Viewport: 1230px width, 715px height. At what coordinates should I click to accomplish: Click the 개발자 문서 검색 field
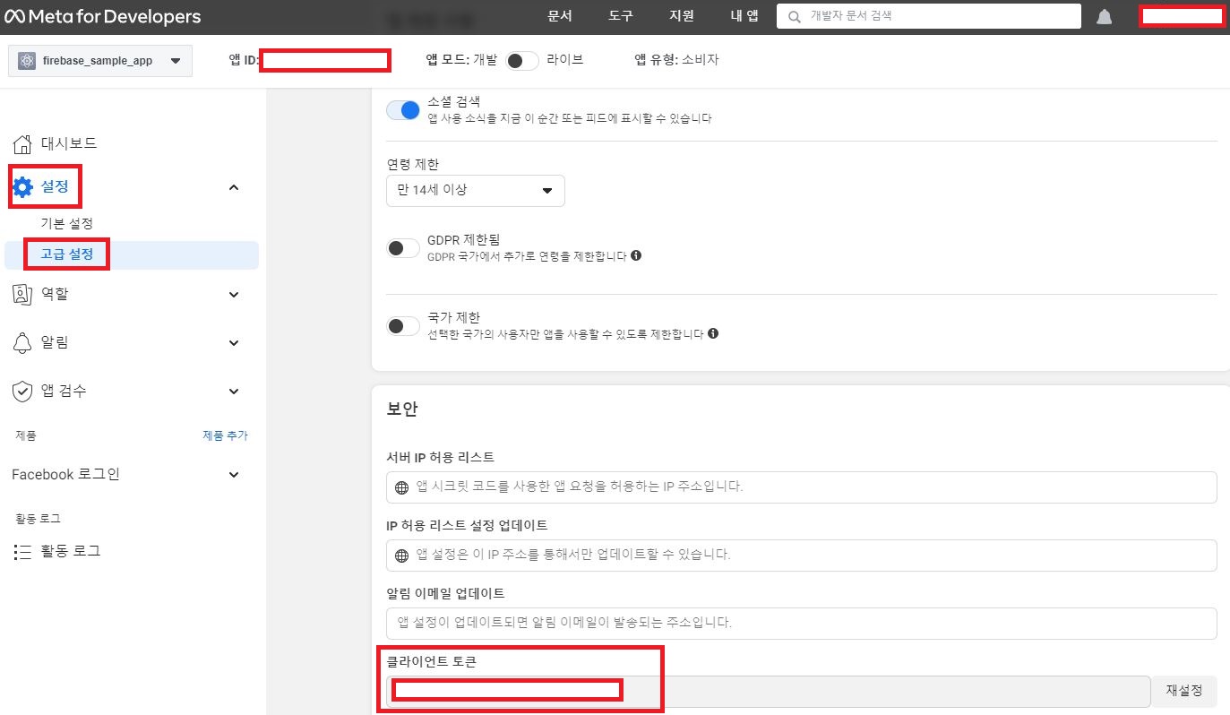929,16
